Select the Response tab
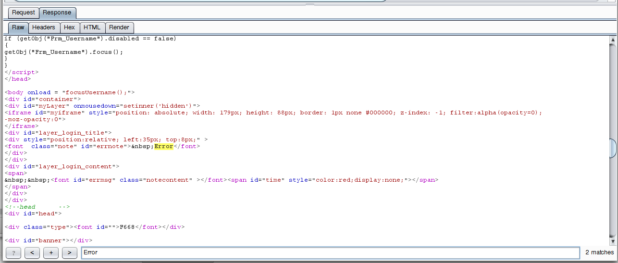 tap(57, 13)
